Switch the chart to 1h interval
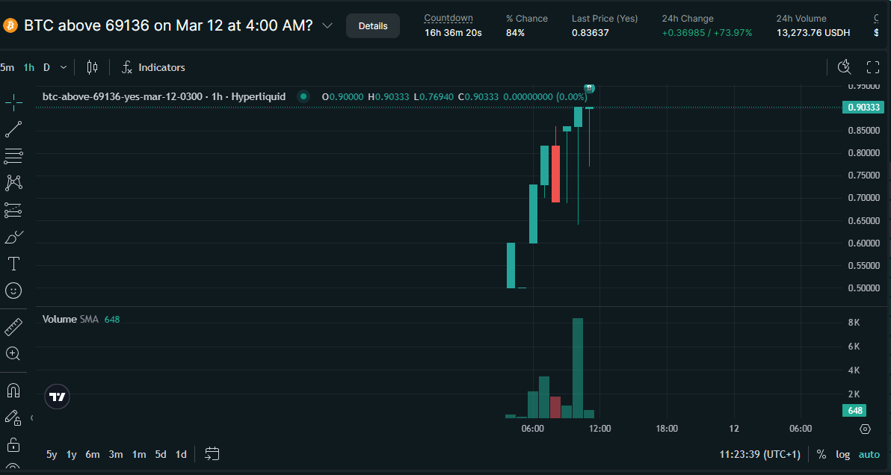891x475 pixels. pyautogui.click(x=28, y=67)
